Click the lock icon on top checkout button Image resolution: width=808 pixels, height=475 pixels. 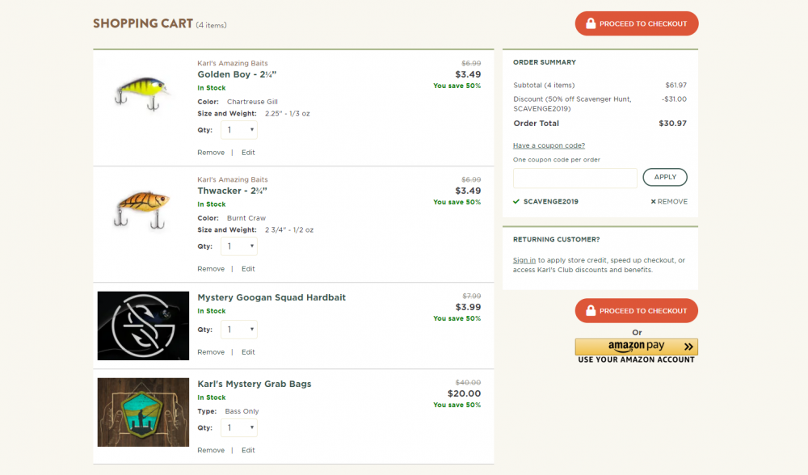point(591,23)
